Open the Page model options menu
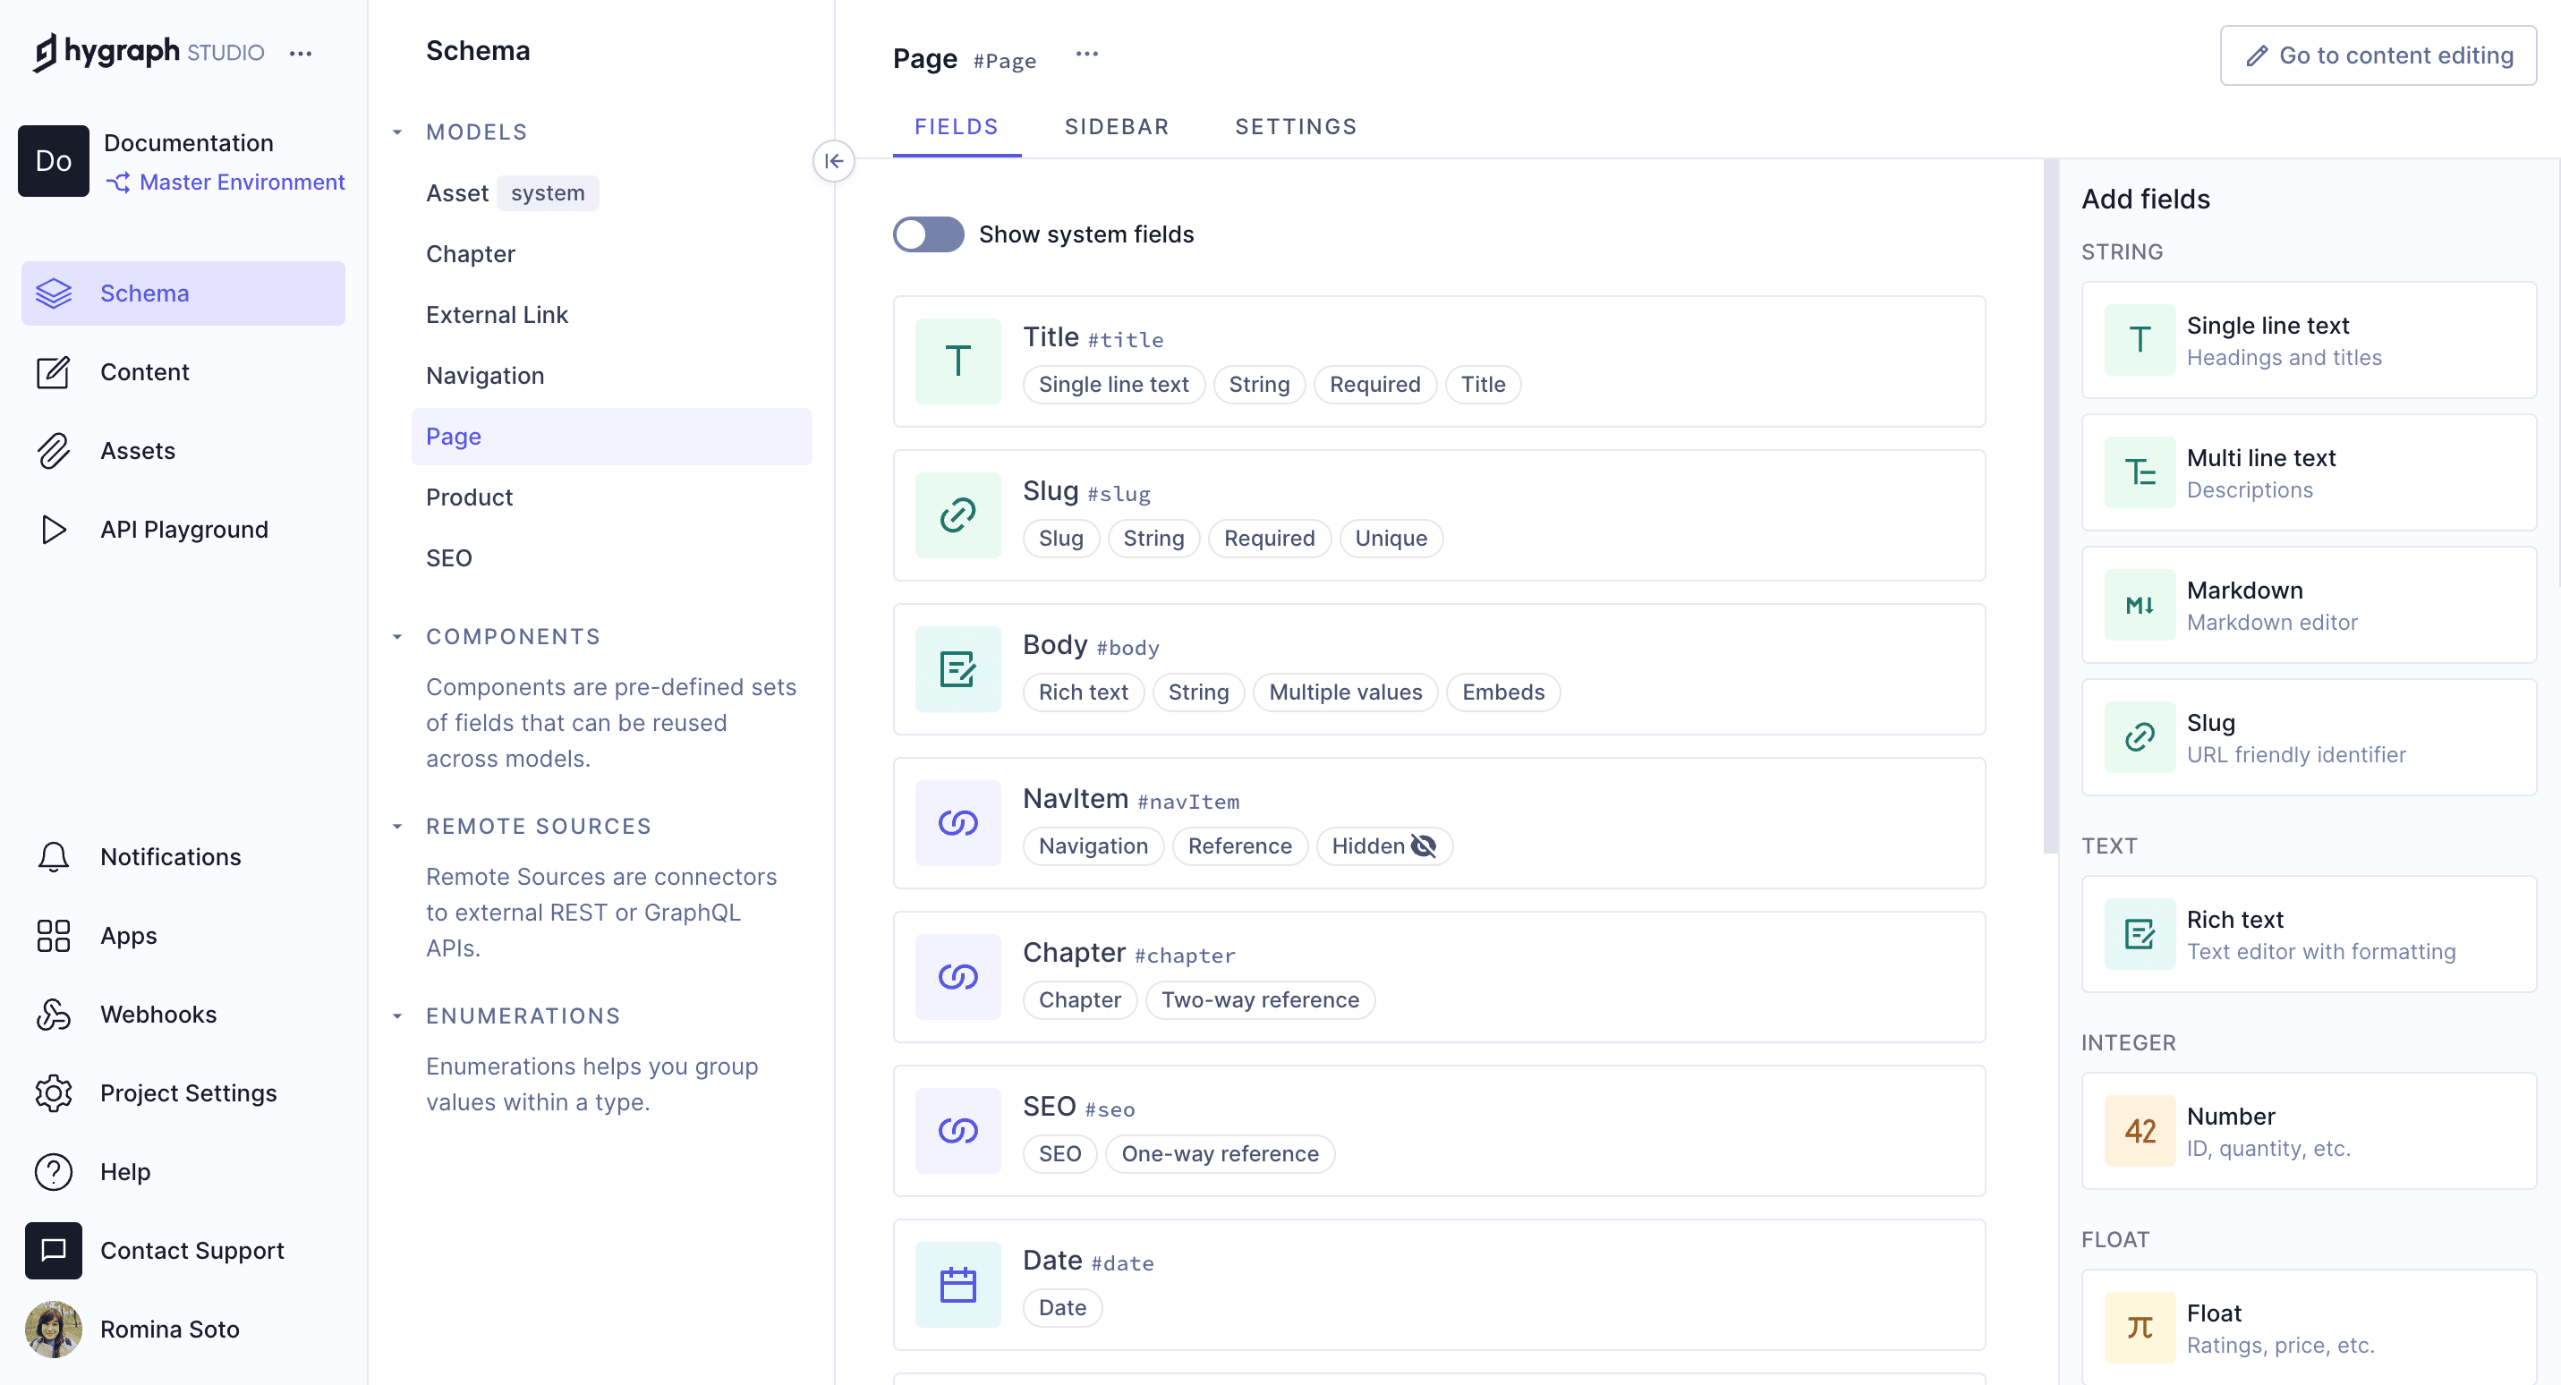The height and width of the screenshot is (1385, 2561). 1086,55
